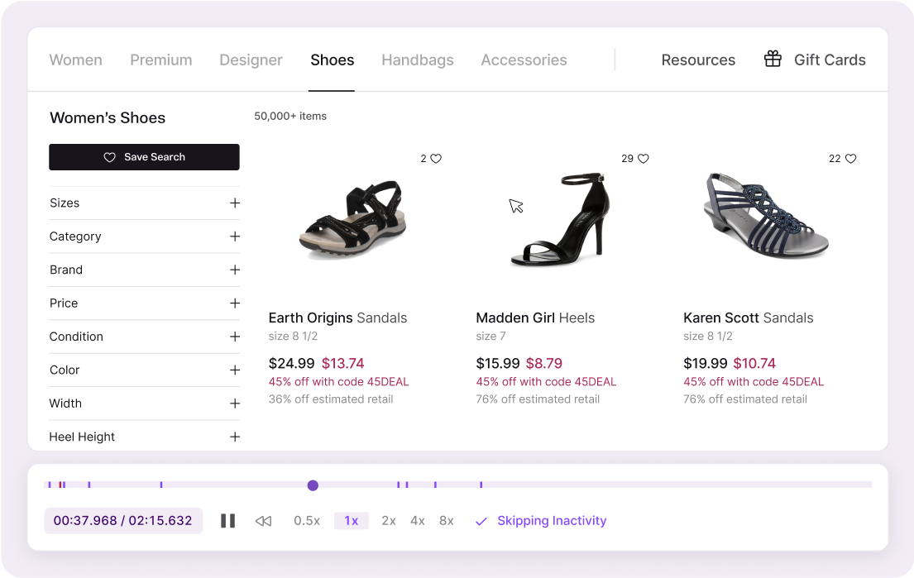This screenshot has height=578, width=914.
Task: Expand the Brand filter
Action: pos(235,270)
